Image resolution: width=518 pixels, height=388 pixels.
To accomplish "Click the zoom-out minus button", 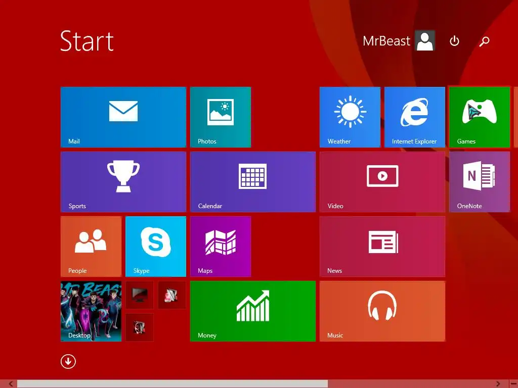I will coord(513,384).
